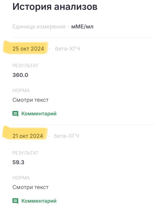This screenshot has height=217, width=167.
Task: Click the comment icon under the 59.3 result
Action: (x=15, y=201)
